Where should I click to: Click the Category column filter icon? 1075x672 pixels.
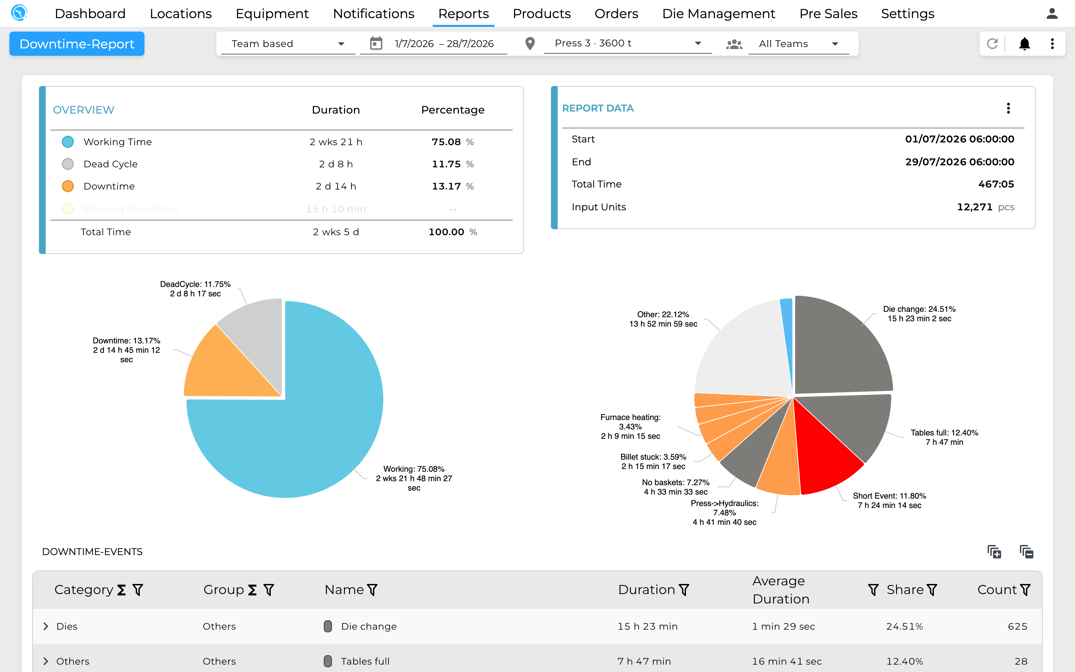coord(138,590)
